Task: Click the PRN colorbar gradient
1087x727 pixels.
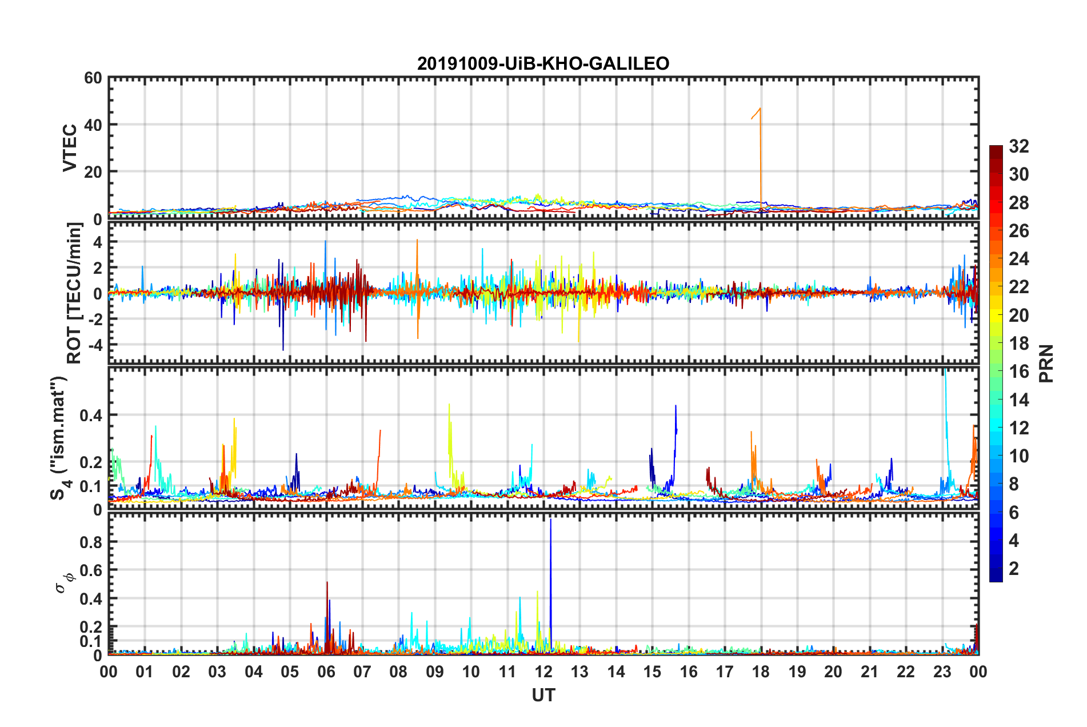Action: (996, 363)
